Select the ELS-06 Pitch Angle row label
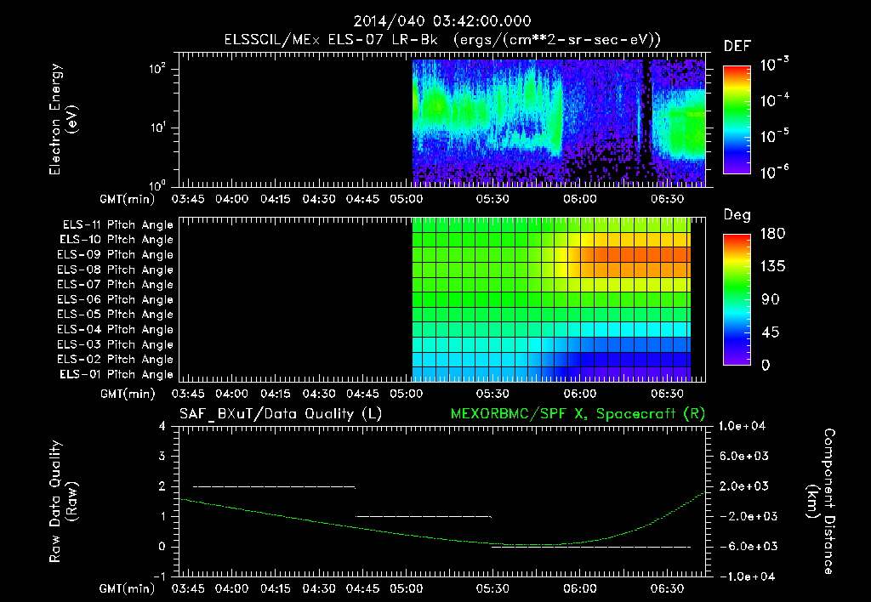871x602 pixels. pos(116,300)
